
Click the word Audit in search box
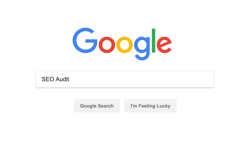62,79
